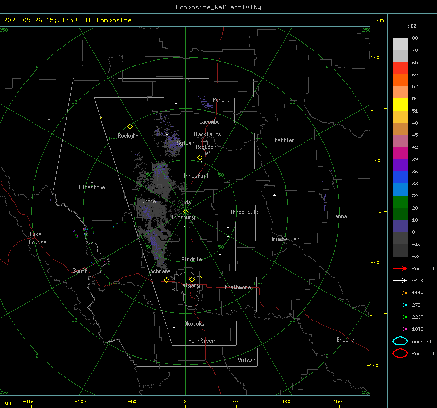Screen dimensions: 437x408
Task: Click the cyan 27ZW arrow icon
Action: tap(400, 305)
